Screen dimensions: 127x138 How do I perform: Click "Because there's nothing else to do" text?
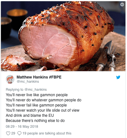[x=35, y=121]
